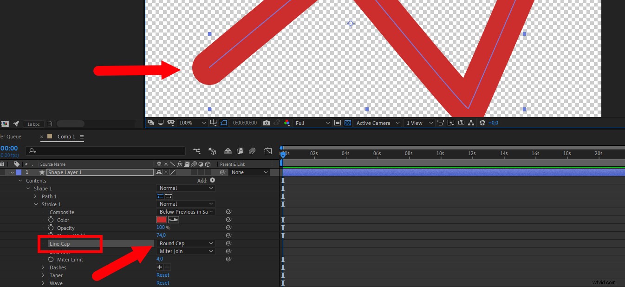
Task: Click the plus button to add a Dash
Action: pyautogui.click(x=160, y=267)
